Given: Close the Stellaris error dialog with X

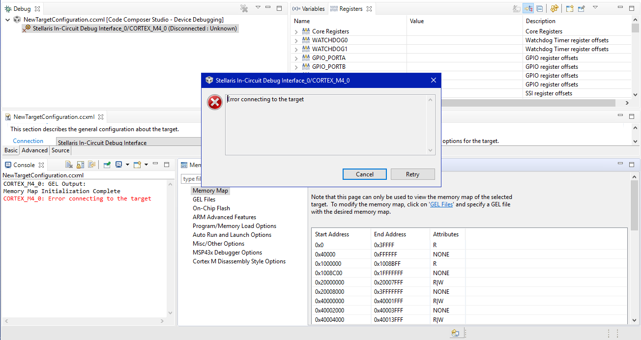Looking at the screenshot, I should [x=433, y=80].
